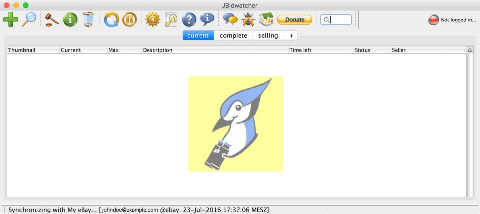Open help with blue question mark icon

(x=189, y=19)
